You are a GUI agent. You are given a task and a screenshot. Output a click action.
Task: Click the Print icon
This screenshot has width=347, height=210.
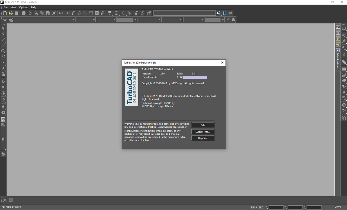click(x=24, y=13)
